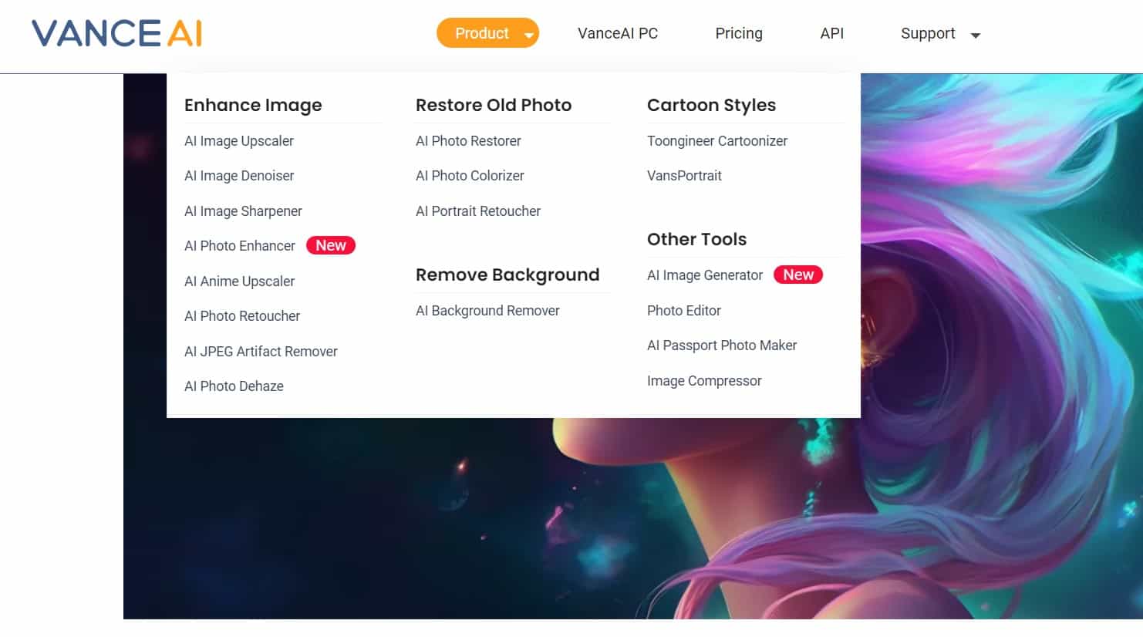The image size is (1143, 637).
Task: Click New badge beside AI Photo Enhancer
Action: tap(331, 245)
